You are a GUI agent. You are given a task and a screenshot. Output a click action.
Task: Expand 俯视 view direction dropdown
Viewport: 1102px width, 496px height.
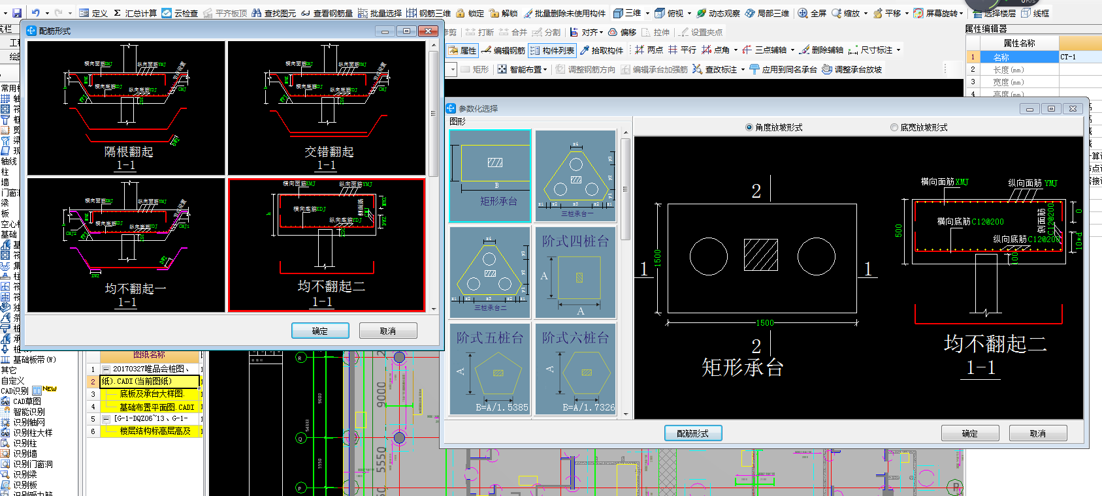pos(689,12)
